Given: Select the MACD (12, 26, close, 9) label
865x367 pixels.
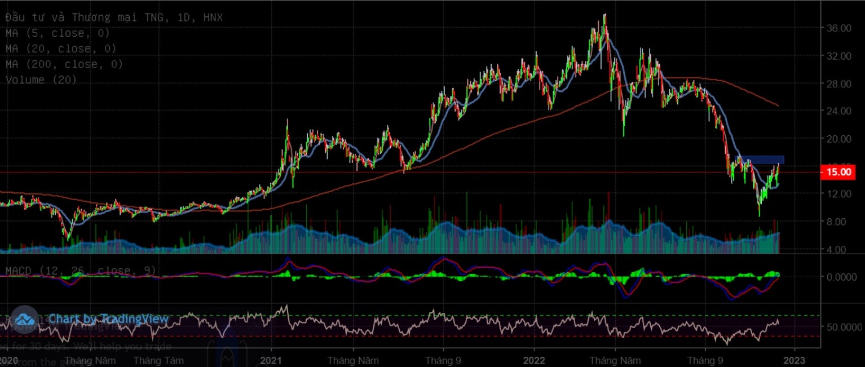Looking at the screenshot, I should [x=81, y=271].
